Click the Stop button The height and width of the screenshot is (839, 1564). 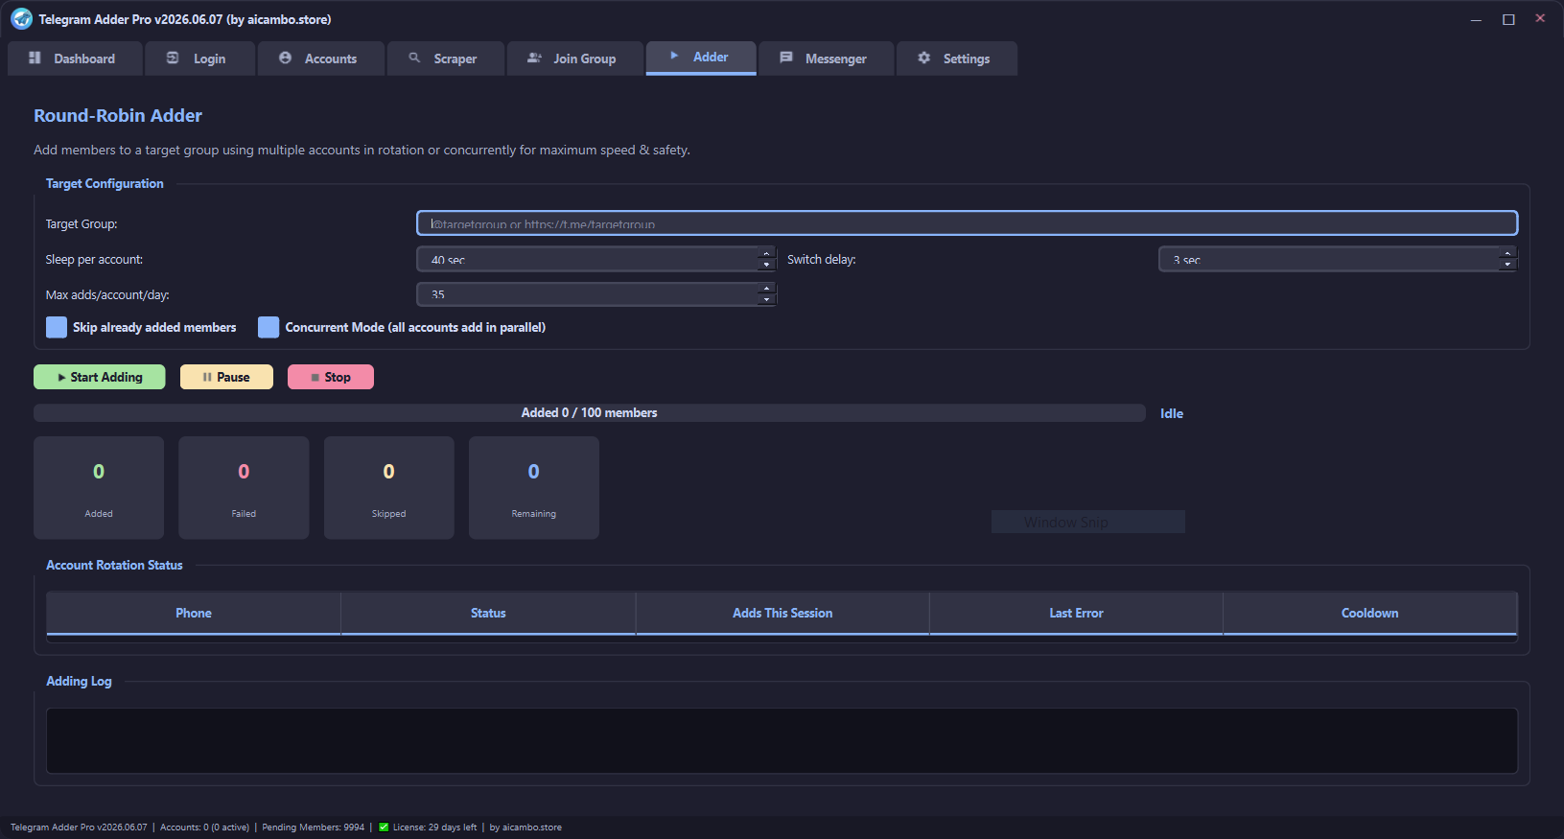pyautogui.click(x=331, y=377)
